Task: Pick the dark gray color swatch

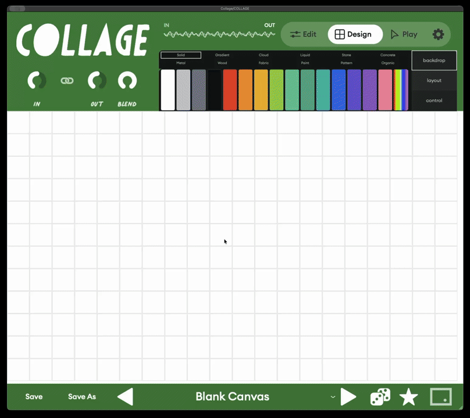Action: 199,90
